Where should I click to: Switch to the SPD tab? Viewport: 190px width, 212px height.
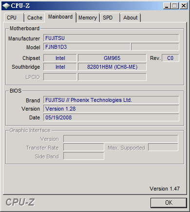[110, 18]
